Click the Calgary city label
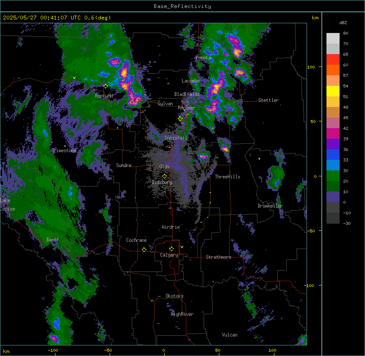Viewport: 365px width, 356px height. 169,255
